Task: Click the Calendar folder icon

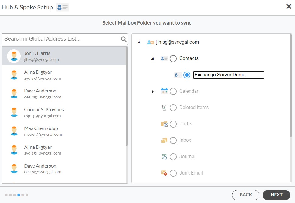Action: point(164,91)
